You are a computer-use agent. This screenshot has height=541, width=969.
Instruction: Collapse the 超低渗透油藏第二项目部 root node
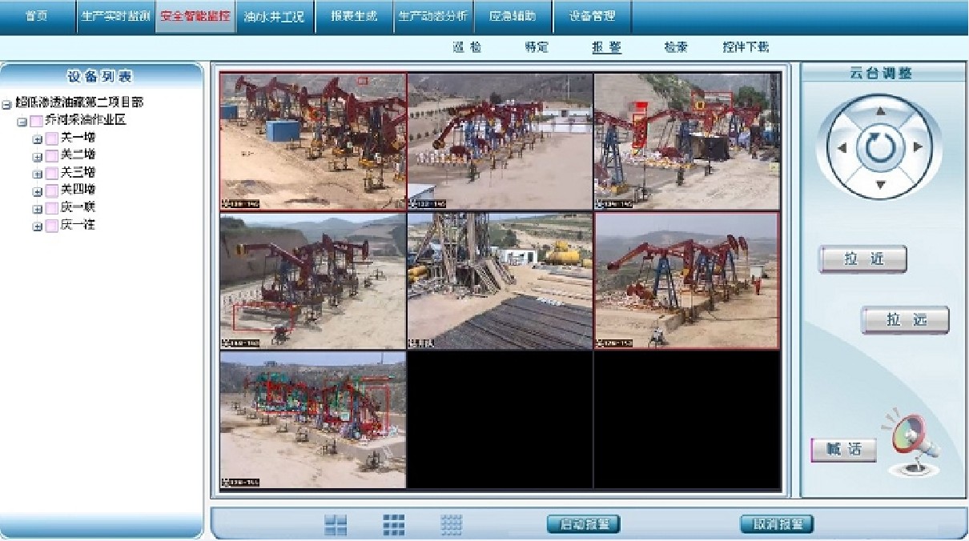pyautogui.click(x=6, y=104)
